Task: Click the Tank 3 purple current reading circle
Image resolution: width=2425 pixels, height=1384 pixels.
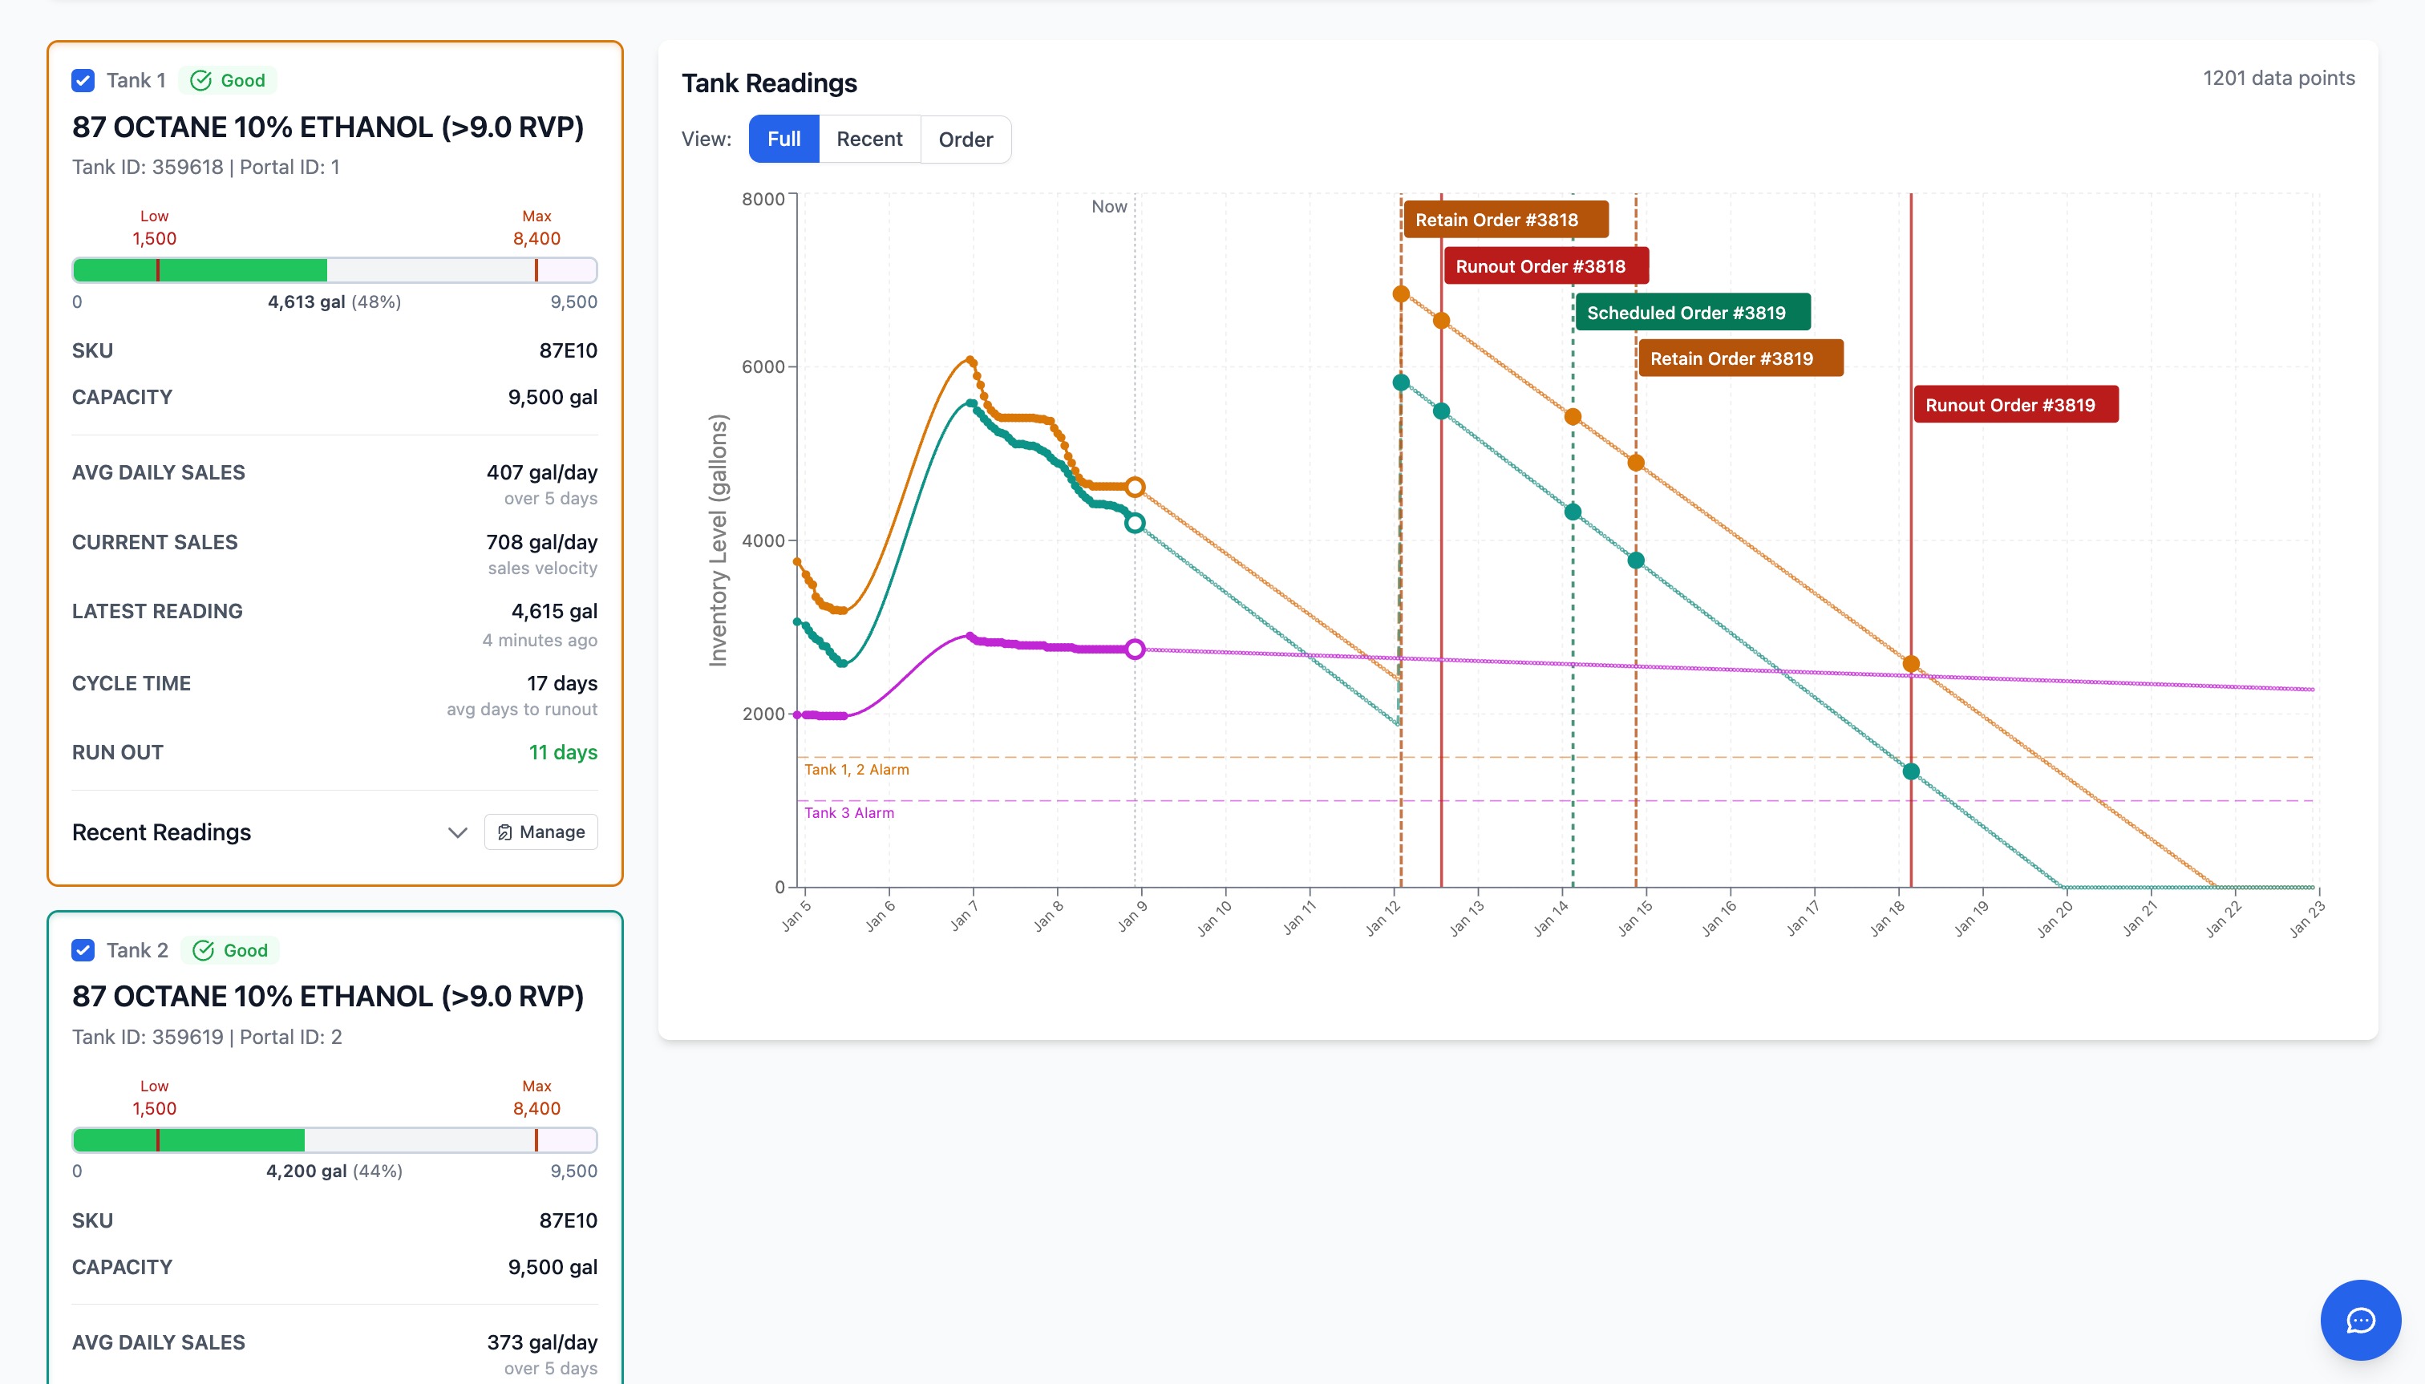Action: tap(1134, 650)
